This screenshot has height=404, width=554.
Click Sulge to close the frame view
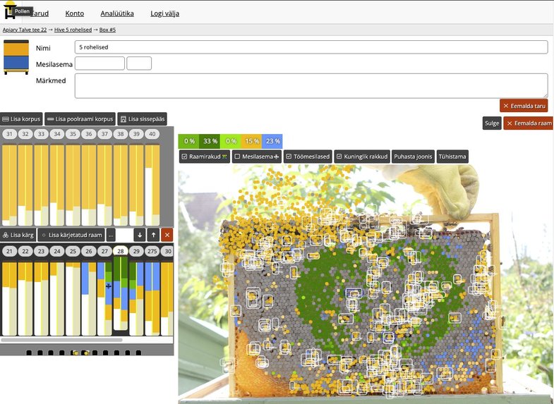pyautogui.click(x=492, y=123)
